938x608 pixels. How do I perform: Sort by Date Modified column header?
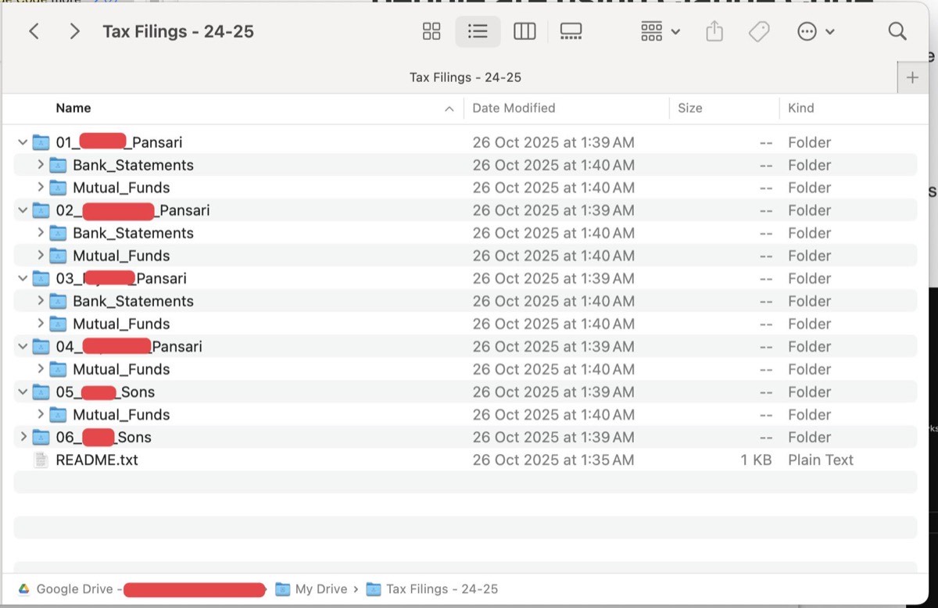[x=514, y=108]
